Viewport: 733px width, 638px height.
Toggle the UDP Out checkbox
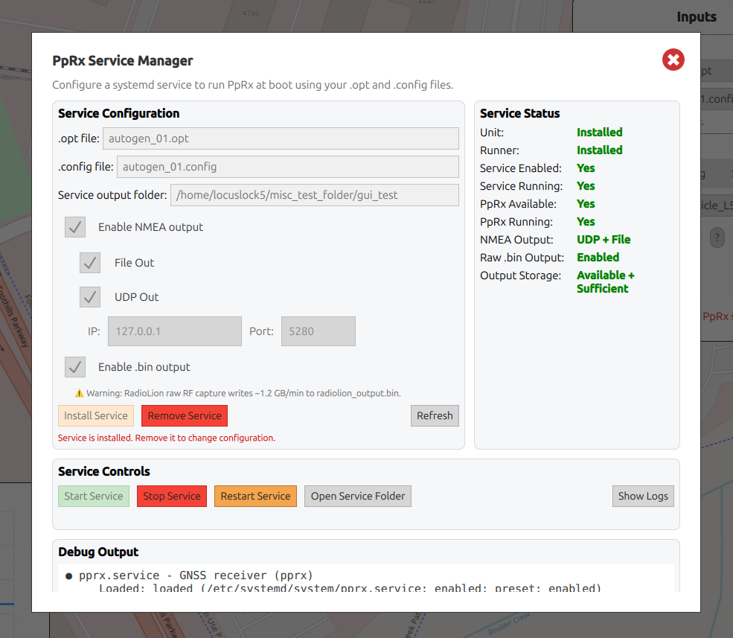(90, 297)
